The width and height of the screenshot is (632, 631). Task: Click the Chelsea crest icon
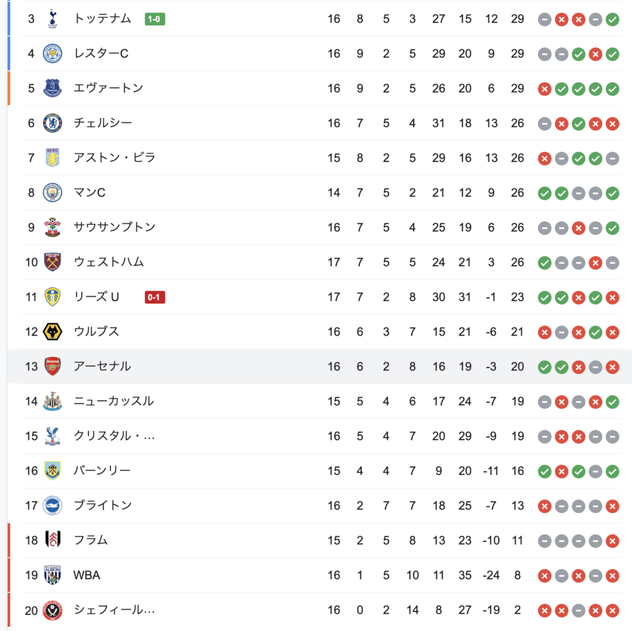point(52,123)
